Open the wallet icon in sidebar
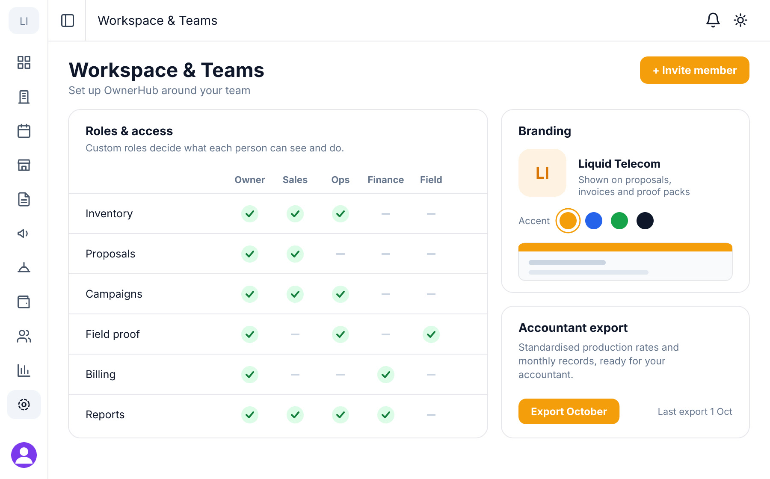770x479 pixels. (24, 302)
